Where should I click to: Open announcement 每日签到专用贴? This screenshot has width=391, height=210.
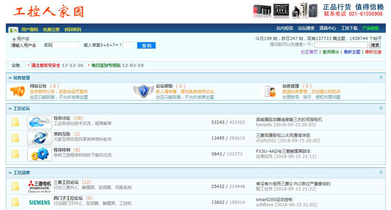click(x=106, y=65)
